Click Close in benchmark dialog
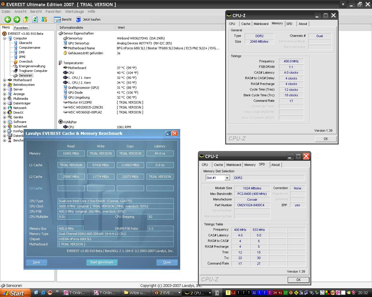The height and width of the screenshot is (297, 372). coord(167,262)
